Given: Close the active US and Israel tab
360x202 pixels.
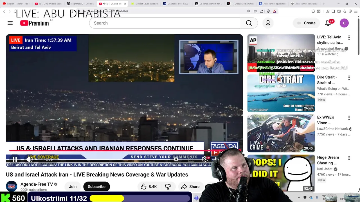Looking at the screenshot, I should [x=125, y=4].
